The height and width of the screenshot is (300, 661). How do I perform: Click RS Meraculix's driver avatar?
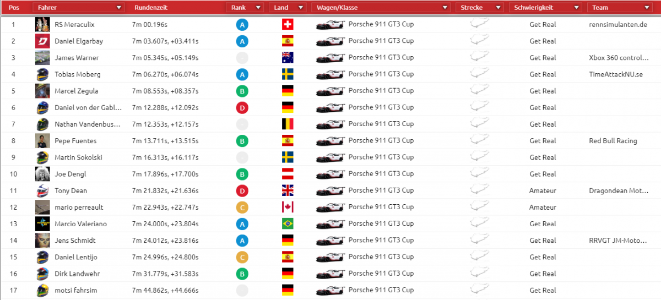click(42, 25)
